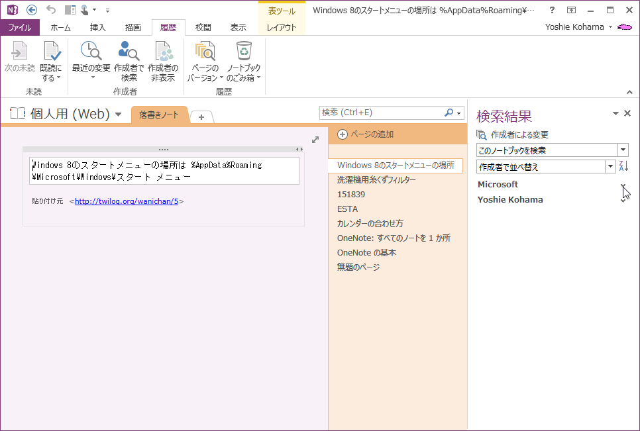Toggle sort order with the A-Z icon

(623, 166)
